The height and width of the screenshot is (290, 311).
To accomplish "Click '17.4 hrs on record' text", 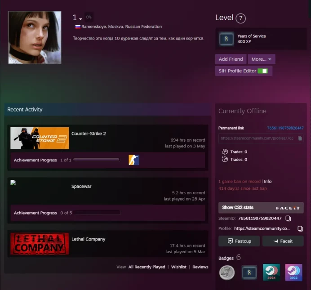I will [x=187, y=245].
